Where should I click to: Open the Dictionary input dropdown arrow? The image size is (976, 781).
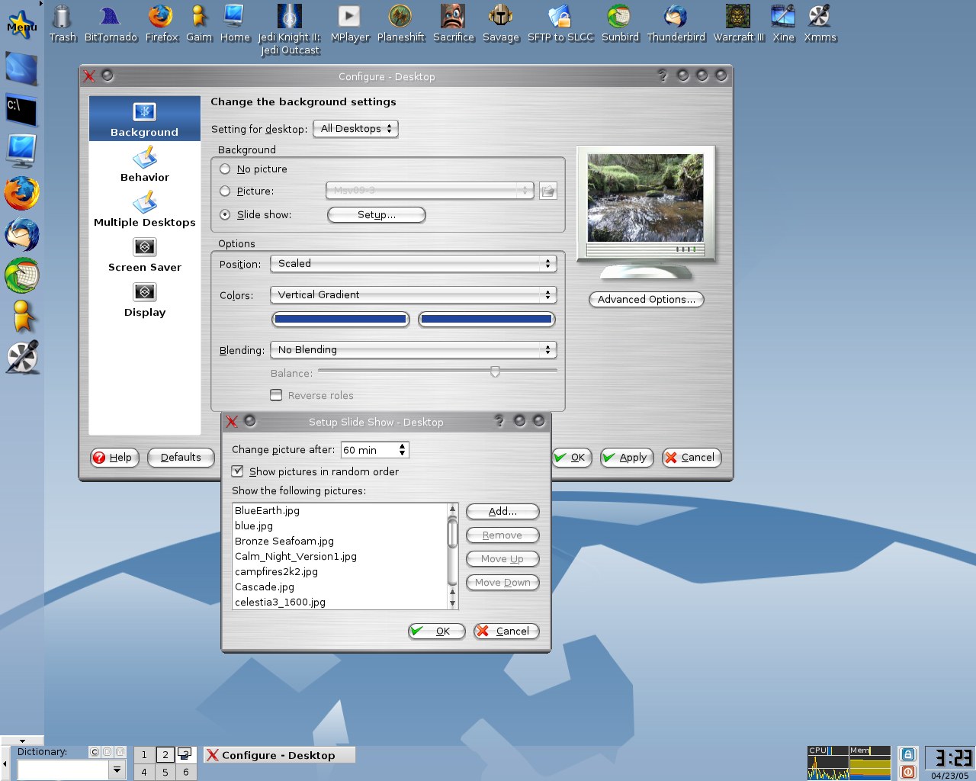tap(117, 770)
